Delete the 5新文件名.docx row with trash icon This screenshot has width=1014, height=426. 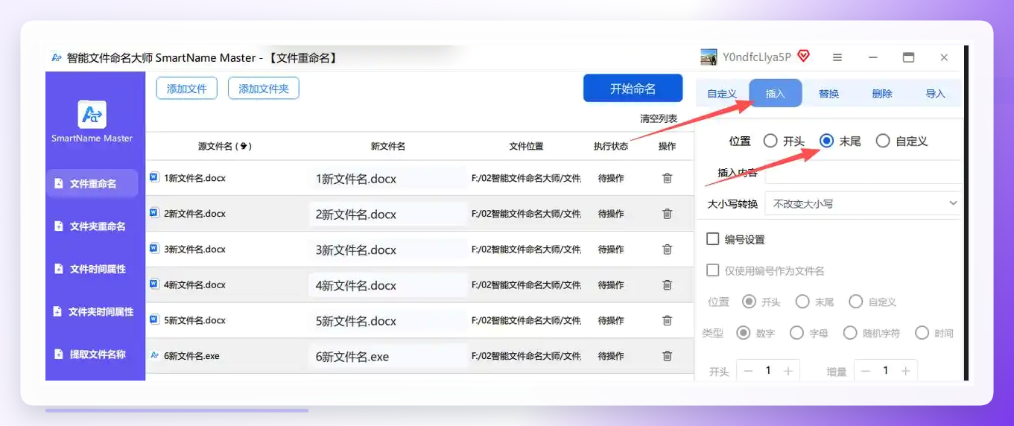[x=667, y=320]
